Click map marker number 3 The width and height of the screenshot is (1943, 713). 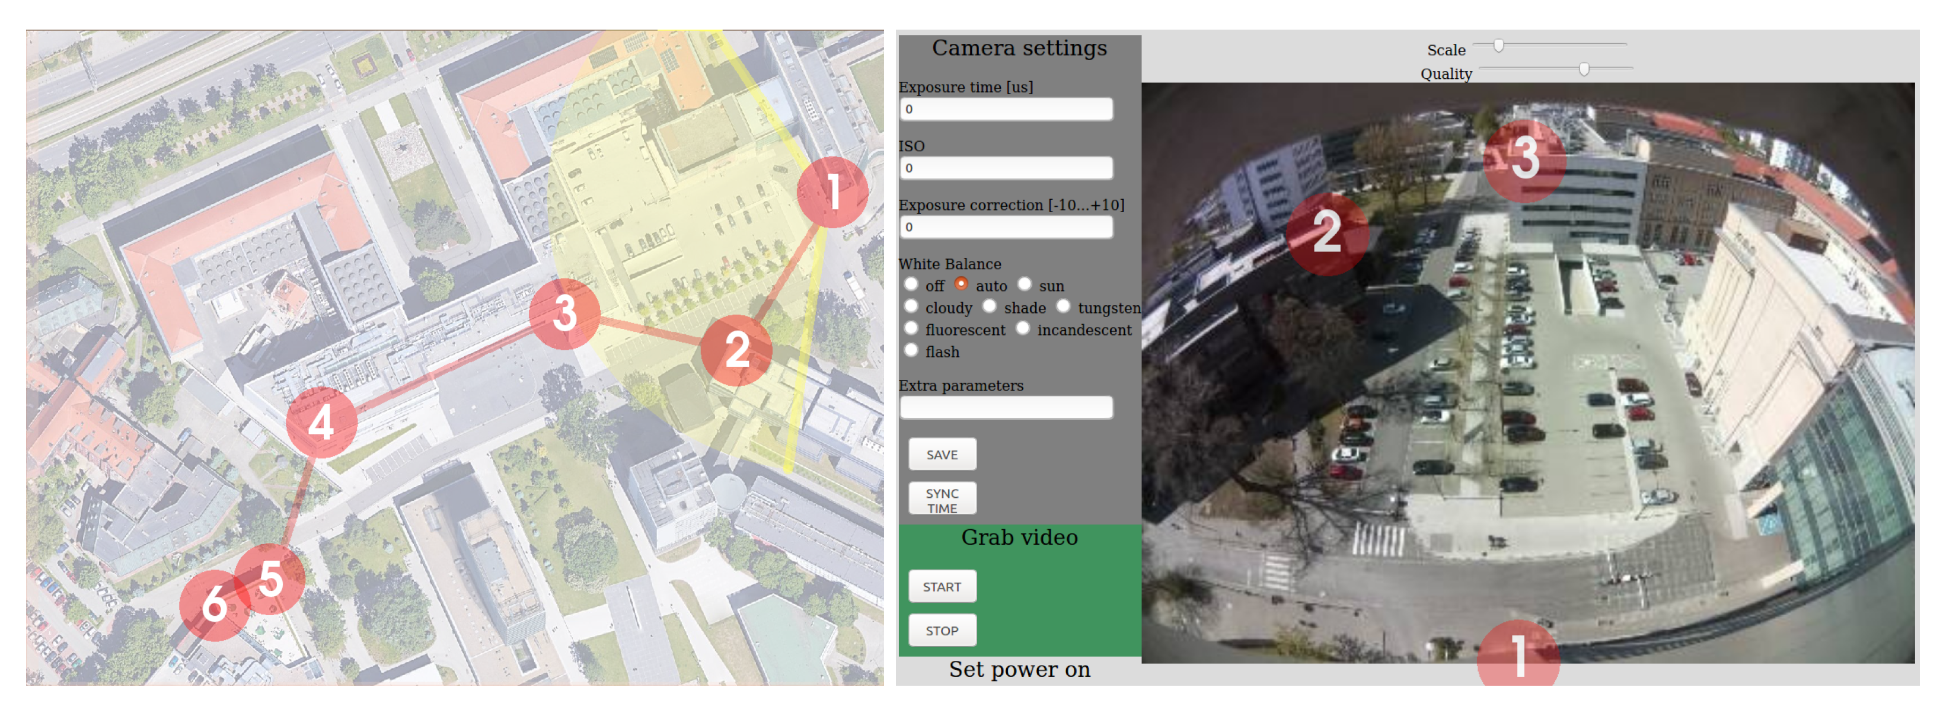coord(564,314)
